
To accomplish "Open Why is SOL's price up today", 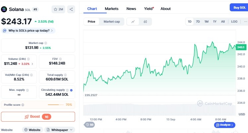I will coord(28,31).
